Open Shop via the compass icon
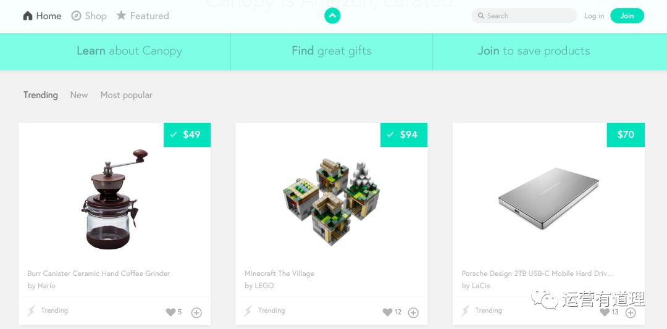This screenshot has width=667, height=329. [76, 15]
